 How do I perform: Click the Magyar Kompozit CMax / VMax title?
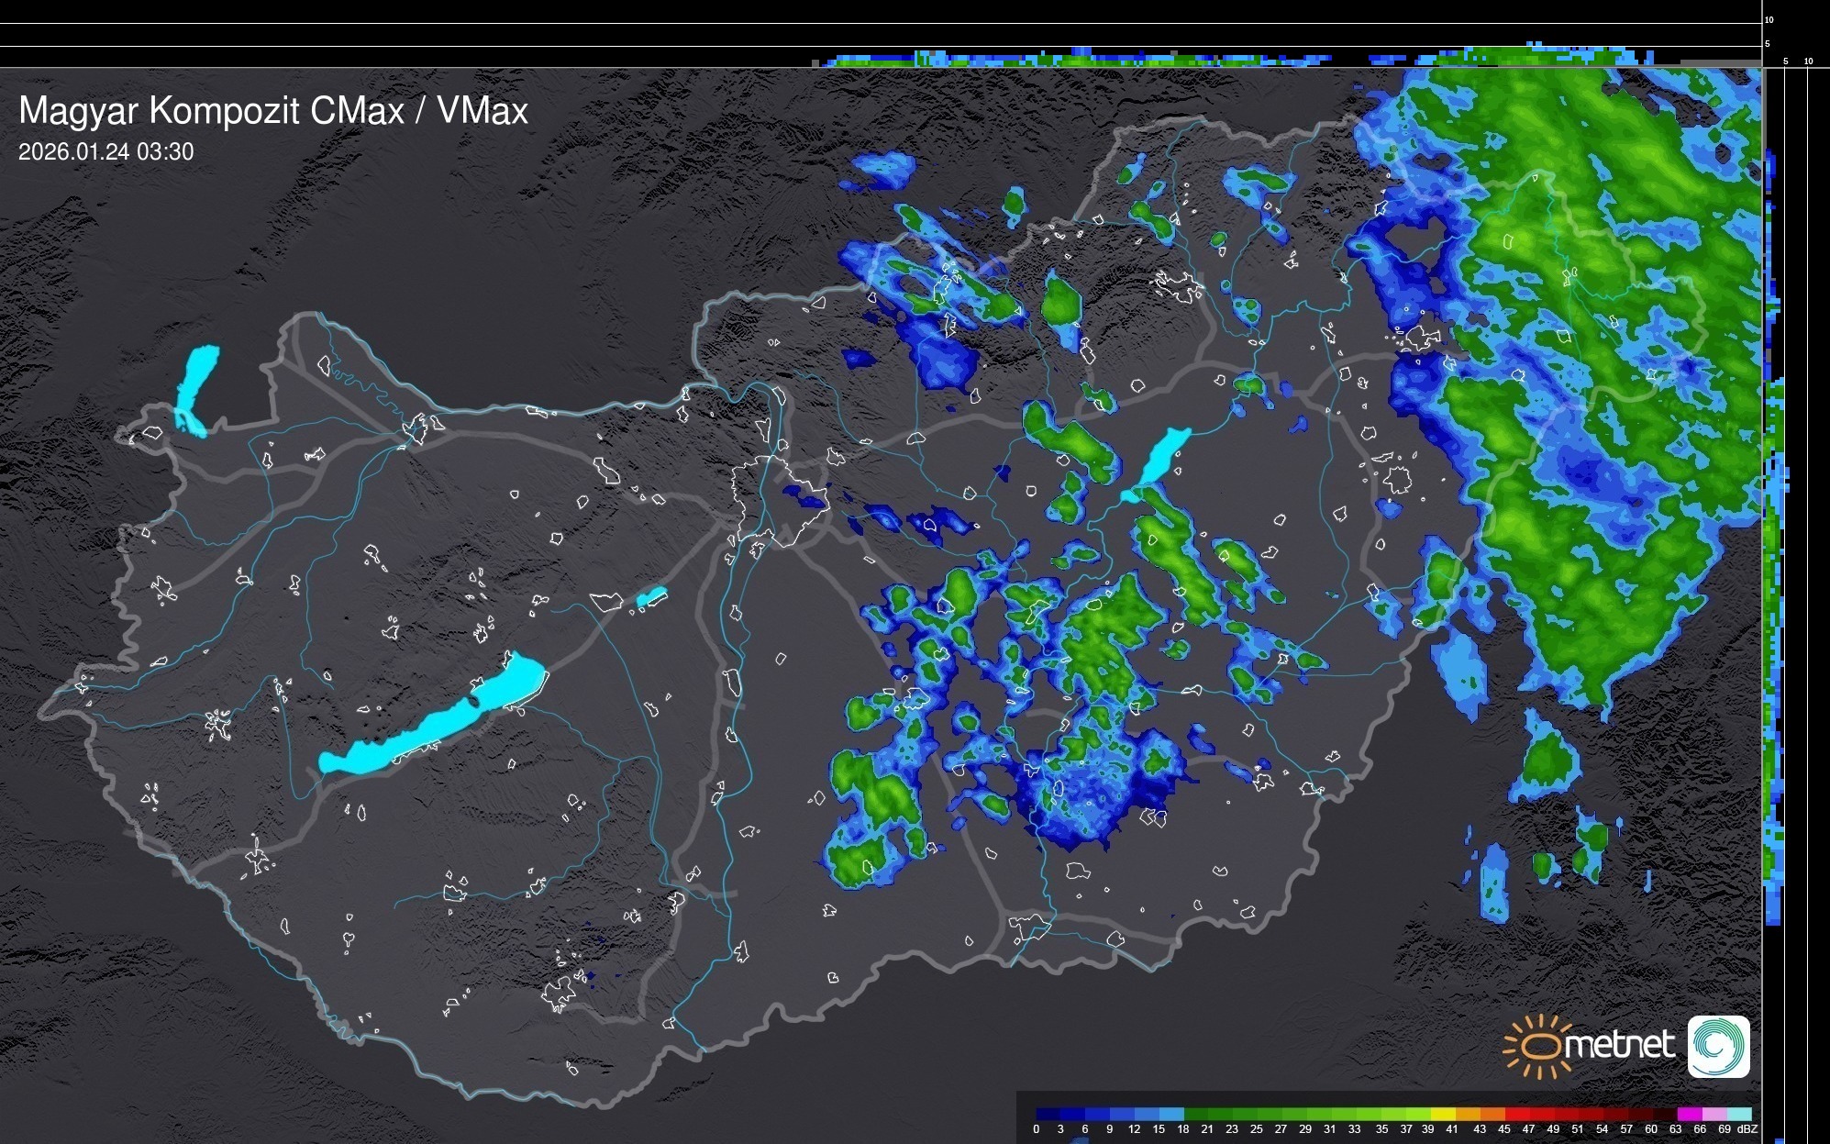(x=273, y=111)
